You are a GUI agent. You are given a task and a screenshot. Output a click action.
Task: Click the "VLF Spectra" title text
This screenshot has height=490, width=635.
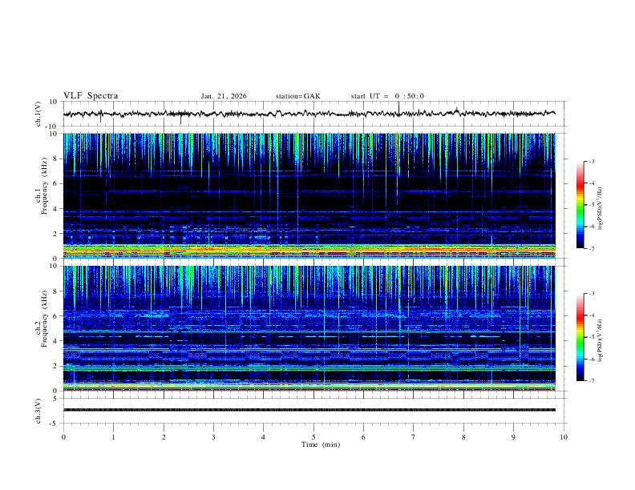[x=91, y=96]
